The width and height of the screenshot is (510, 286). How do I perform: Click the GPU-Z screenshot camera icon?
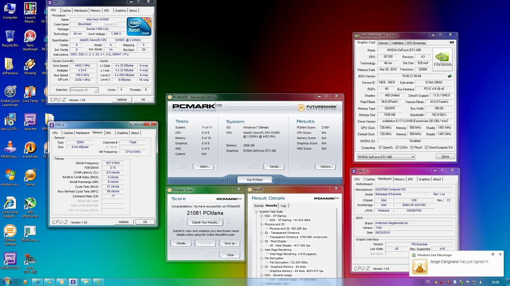coord(452,42)
